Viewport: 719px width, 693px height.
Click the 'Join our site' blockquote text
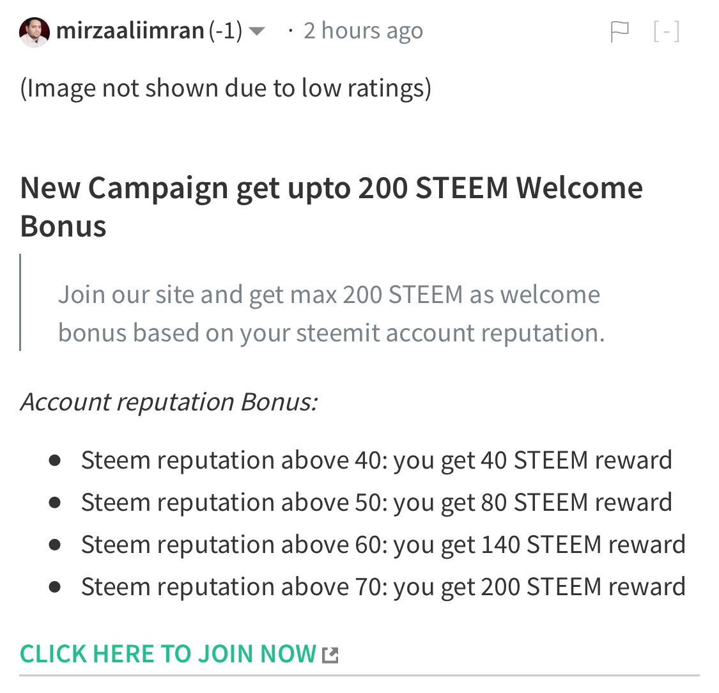(x=331, y=313)
